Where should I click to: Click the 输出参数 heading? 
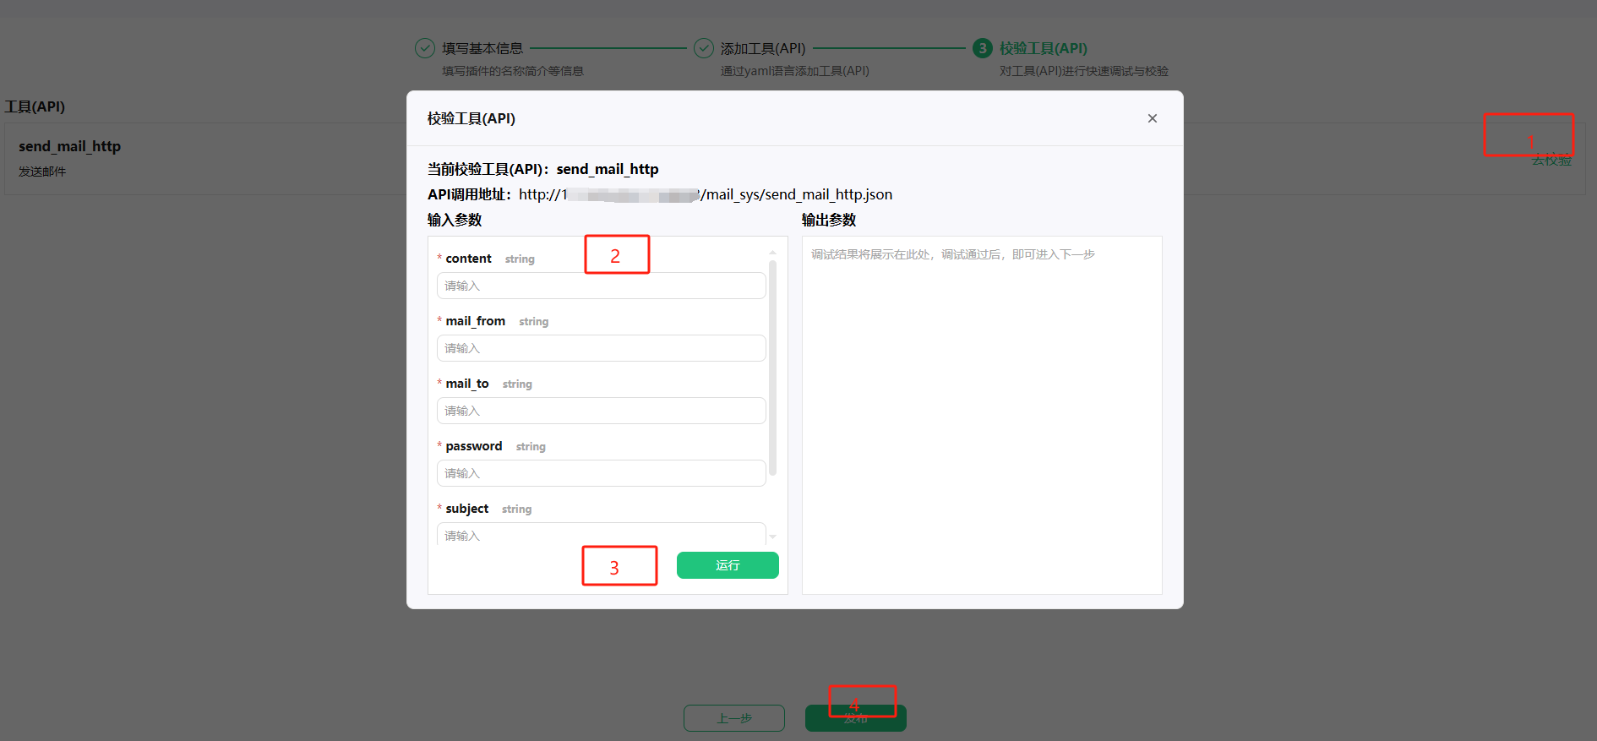click(829, 220)
